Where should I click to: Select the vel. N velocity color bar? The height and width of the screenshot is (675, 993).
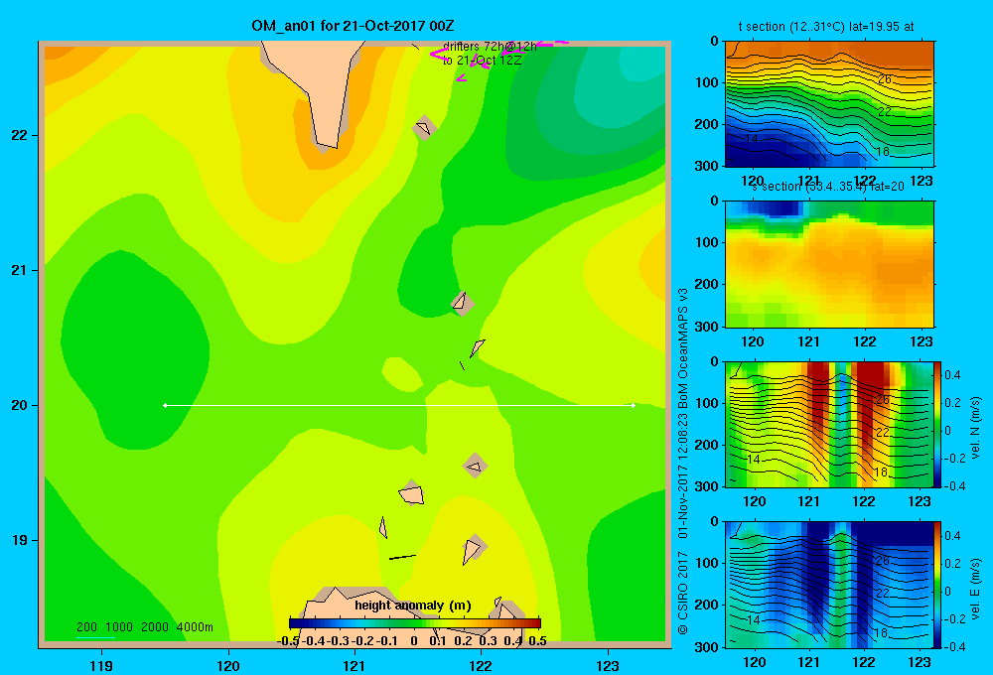937,424
